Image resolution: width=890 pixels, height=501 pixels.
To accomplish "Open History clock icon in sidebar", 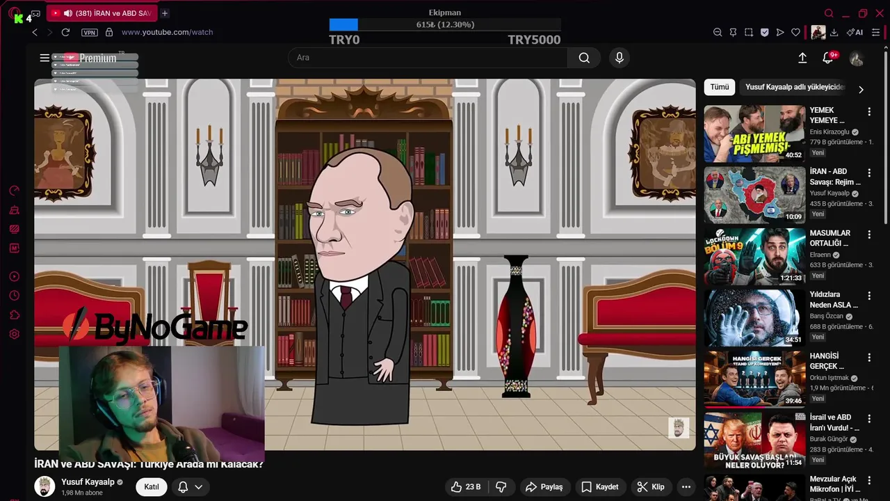I will pos(14,296).
